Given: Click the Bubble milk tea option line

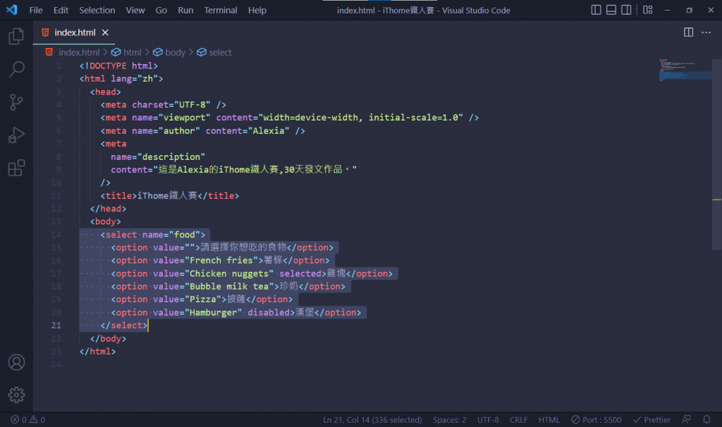Looking at the screenshot, I should click(228, 287).
